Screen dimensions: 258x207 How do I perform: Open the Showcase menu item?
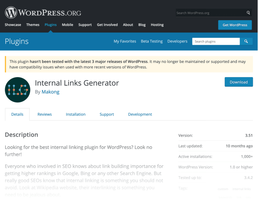(x=13, y=25)
